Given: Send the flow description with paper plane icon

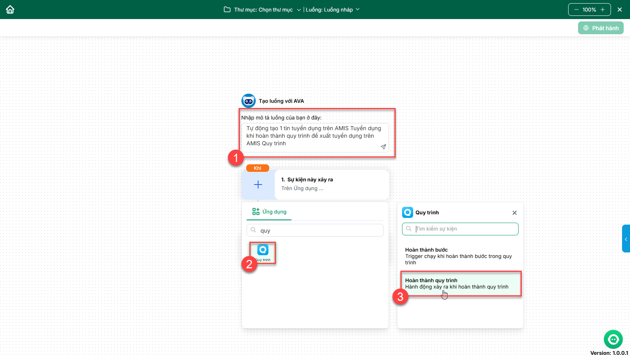Looking at the screenshot, I should [x=383, y=147].
